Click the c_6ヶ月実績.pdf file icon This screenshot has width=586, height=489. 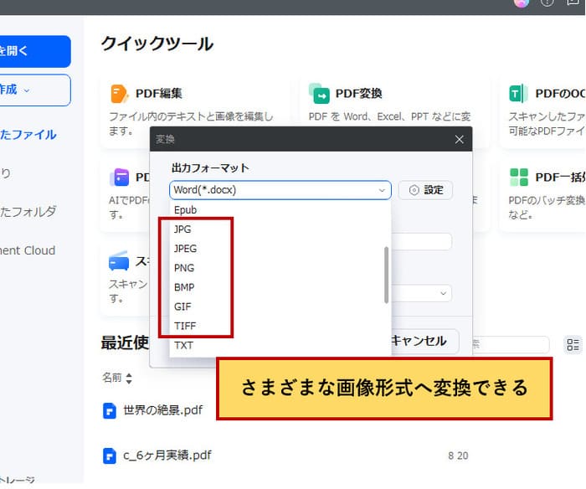109,456
